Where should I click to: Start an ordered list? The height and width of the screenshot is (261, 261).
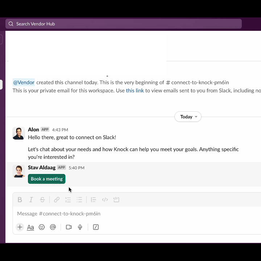click(x=68, y=199)
